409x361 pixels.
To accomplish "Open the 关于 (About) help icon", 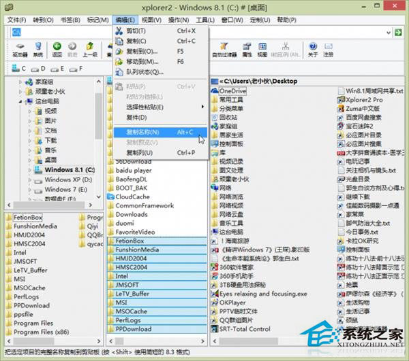I will (313, 50).
